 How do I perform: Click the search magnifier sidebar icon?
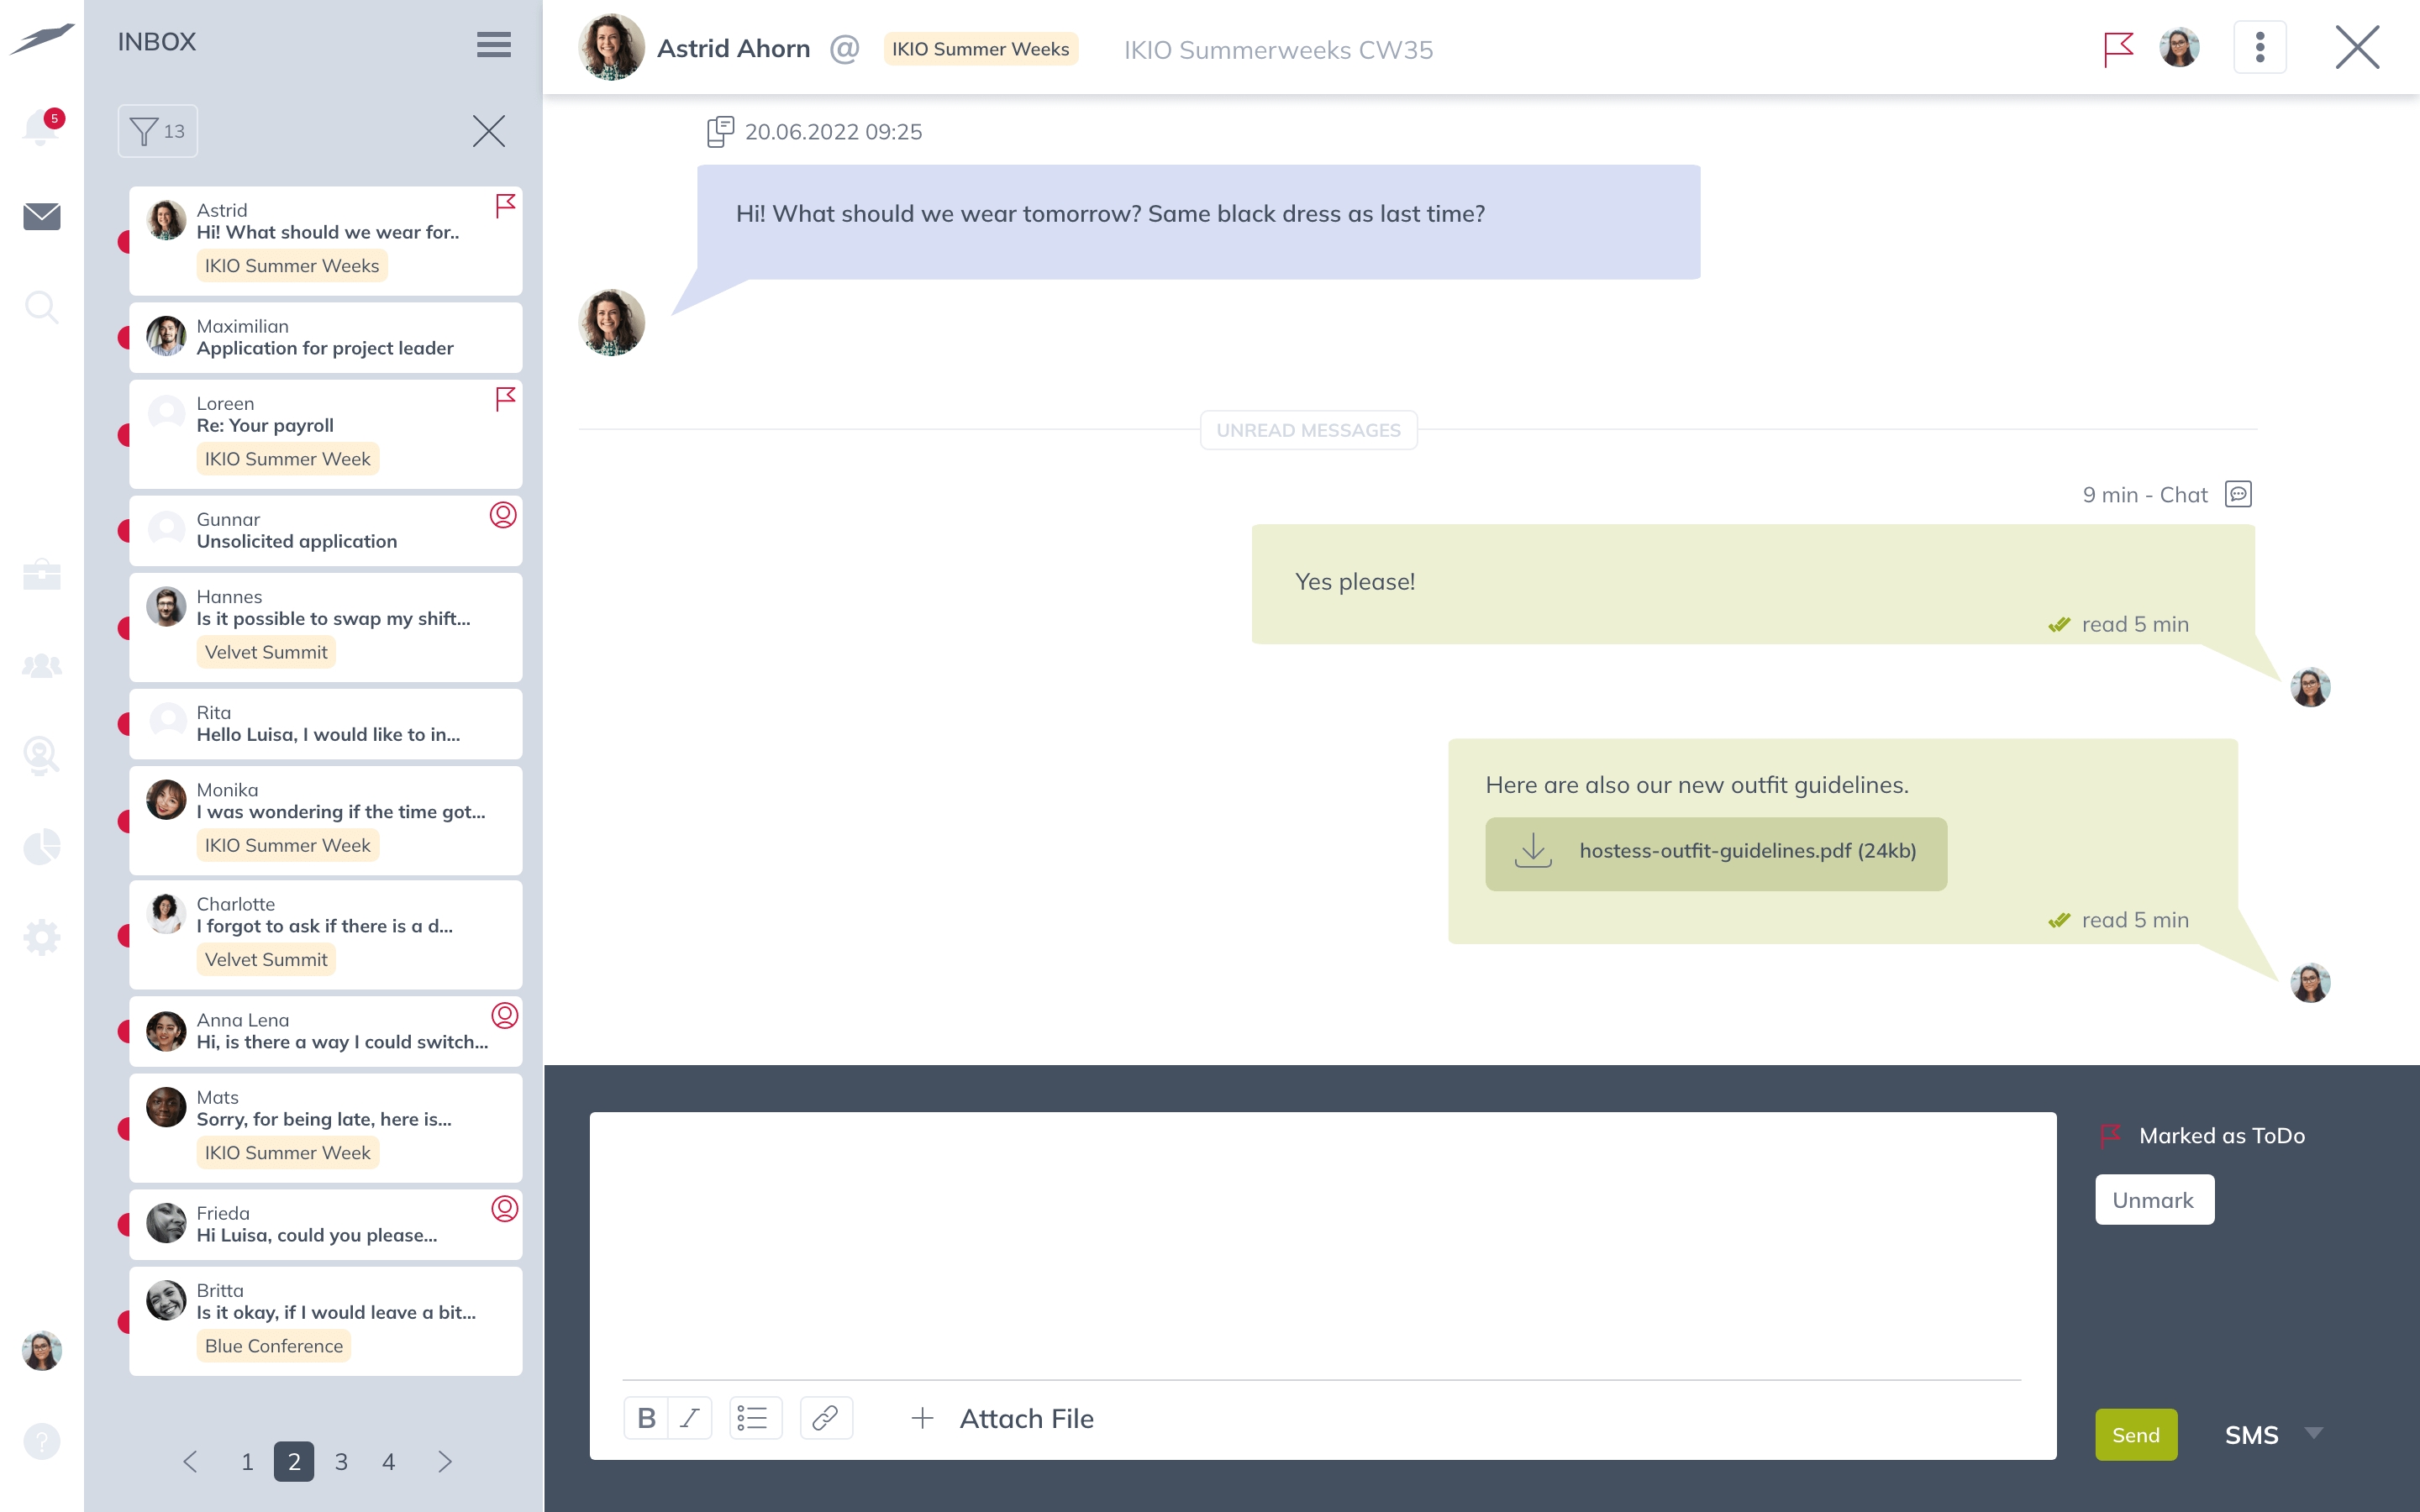[x=41, y=306]
